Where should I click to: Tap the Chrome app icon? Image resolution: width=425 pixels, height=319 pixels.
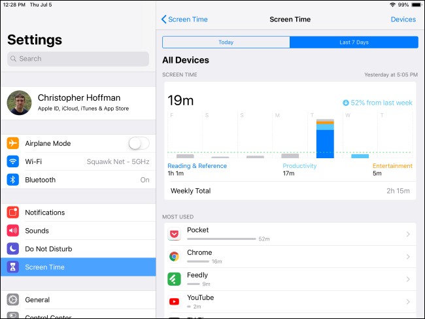175,256
